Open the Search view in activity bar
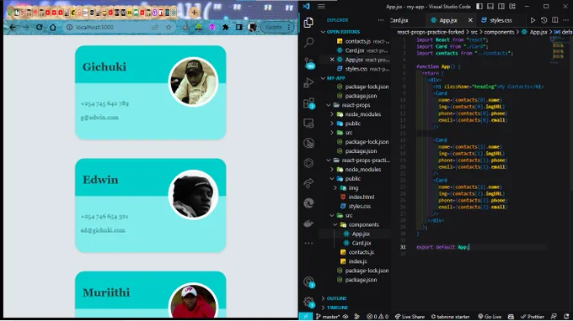 (x=308, y=42)
